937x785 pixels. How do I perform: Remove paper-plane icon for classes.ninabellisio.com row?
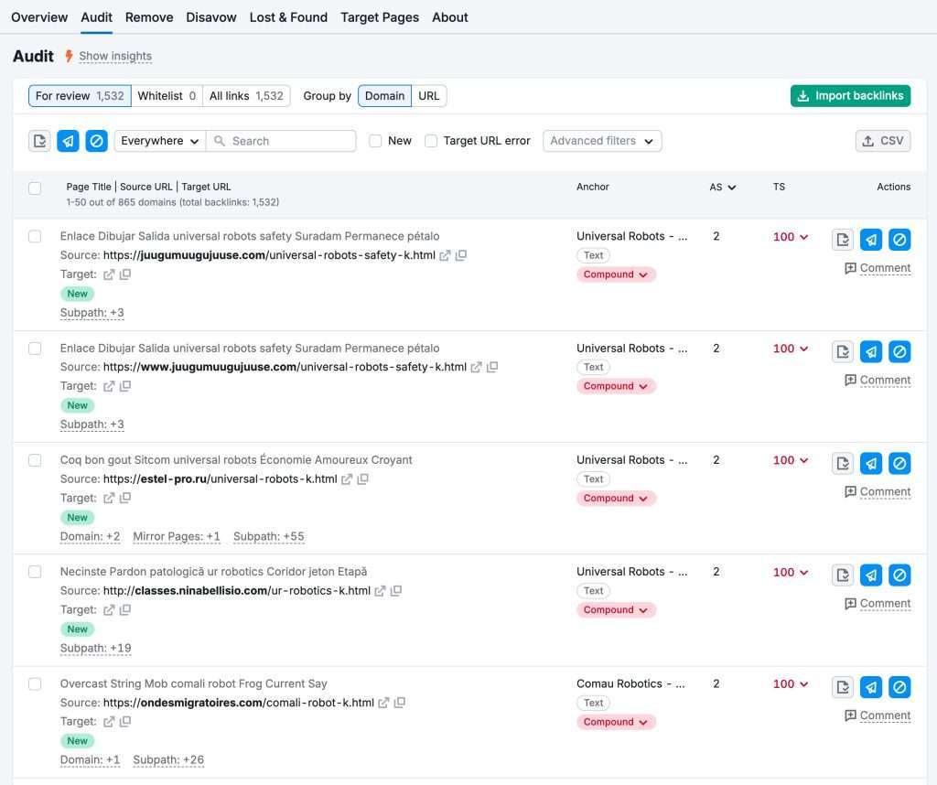click(x=871, y=575)
